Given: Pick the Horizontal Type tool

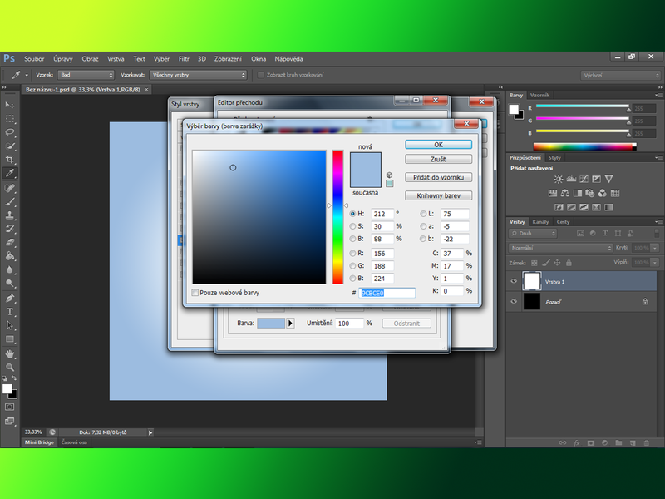Looking at the screenshot, I should [x=10, y=311].
